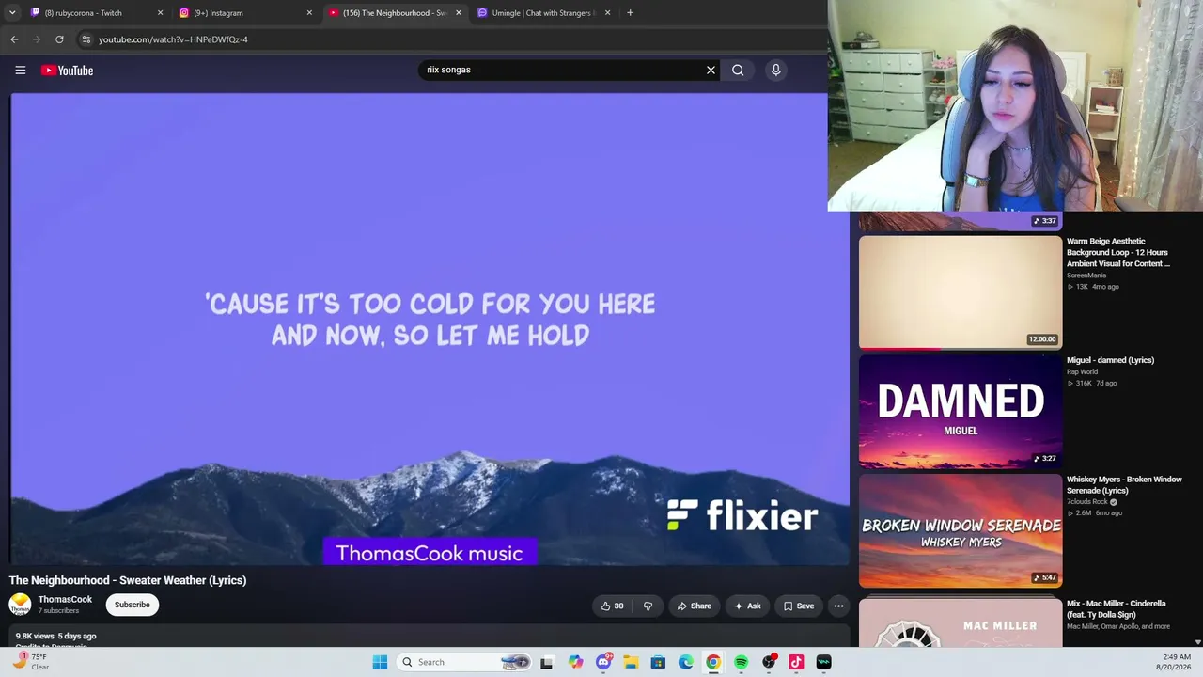Go back in the browser
Image resolution: width=1203 pixels, height=677 pixels.
[14, 39]
